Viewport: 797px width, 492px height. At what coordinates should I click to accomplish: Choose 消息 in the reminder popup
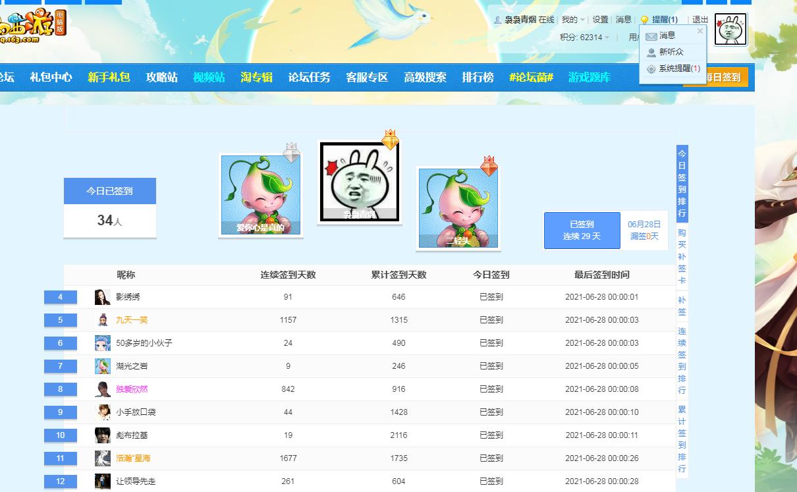tap(667, 36)
